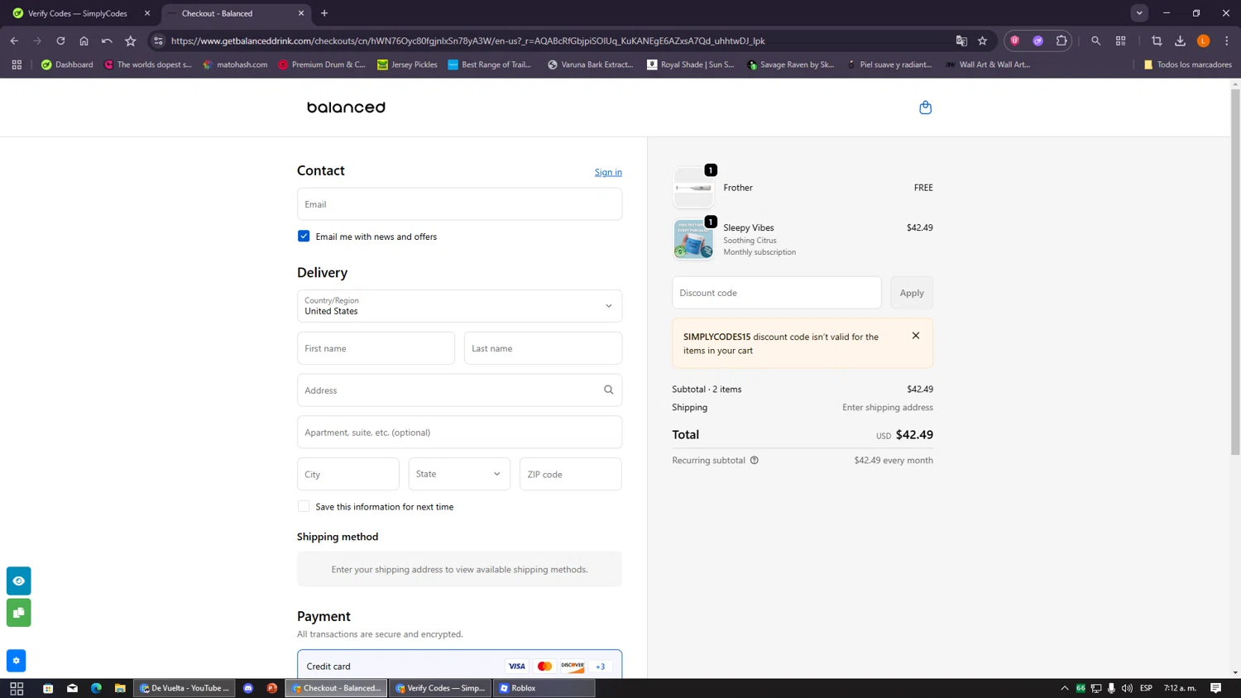Open the browser downloads icon
The height and width of the screenshot is (698, 1241).
1180,41
